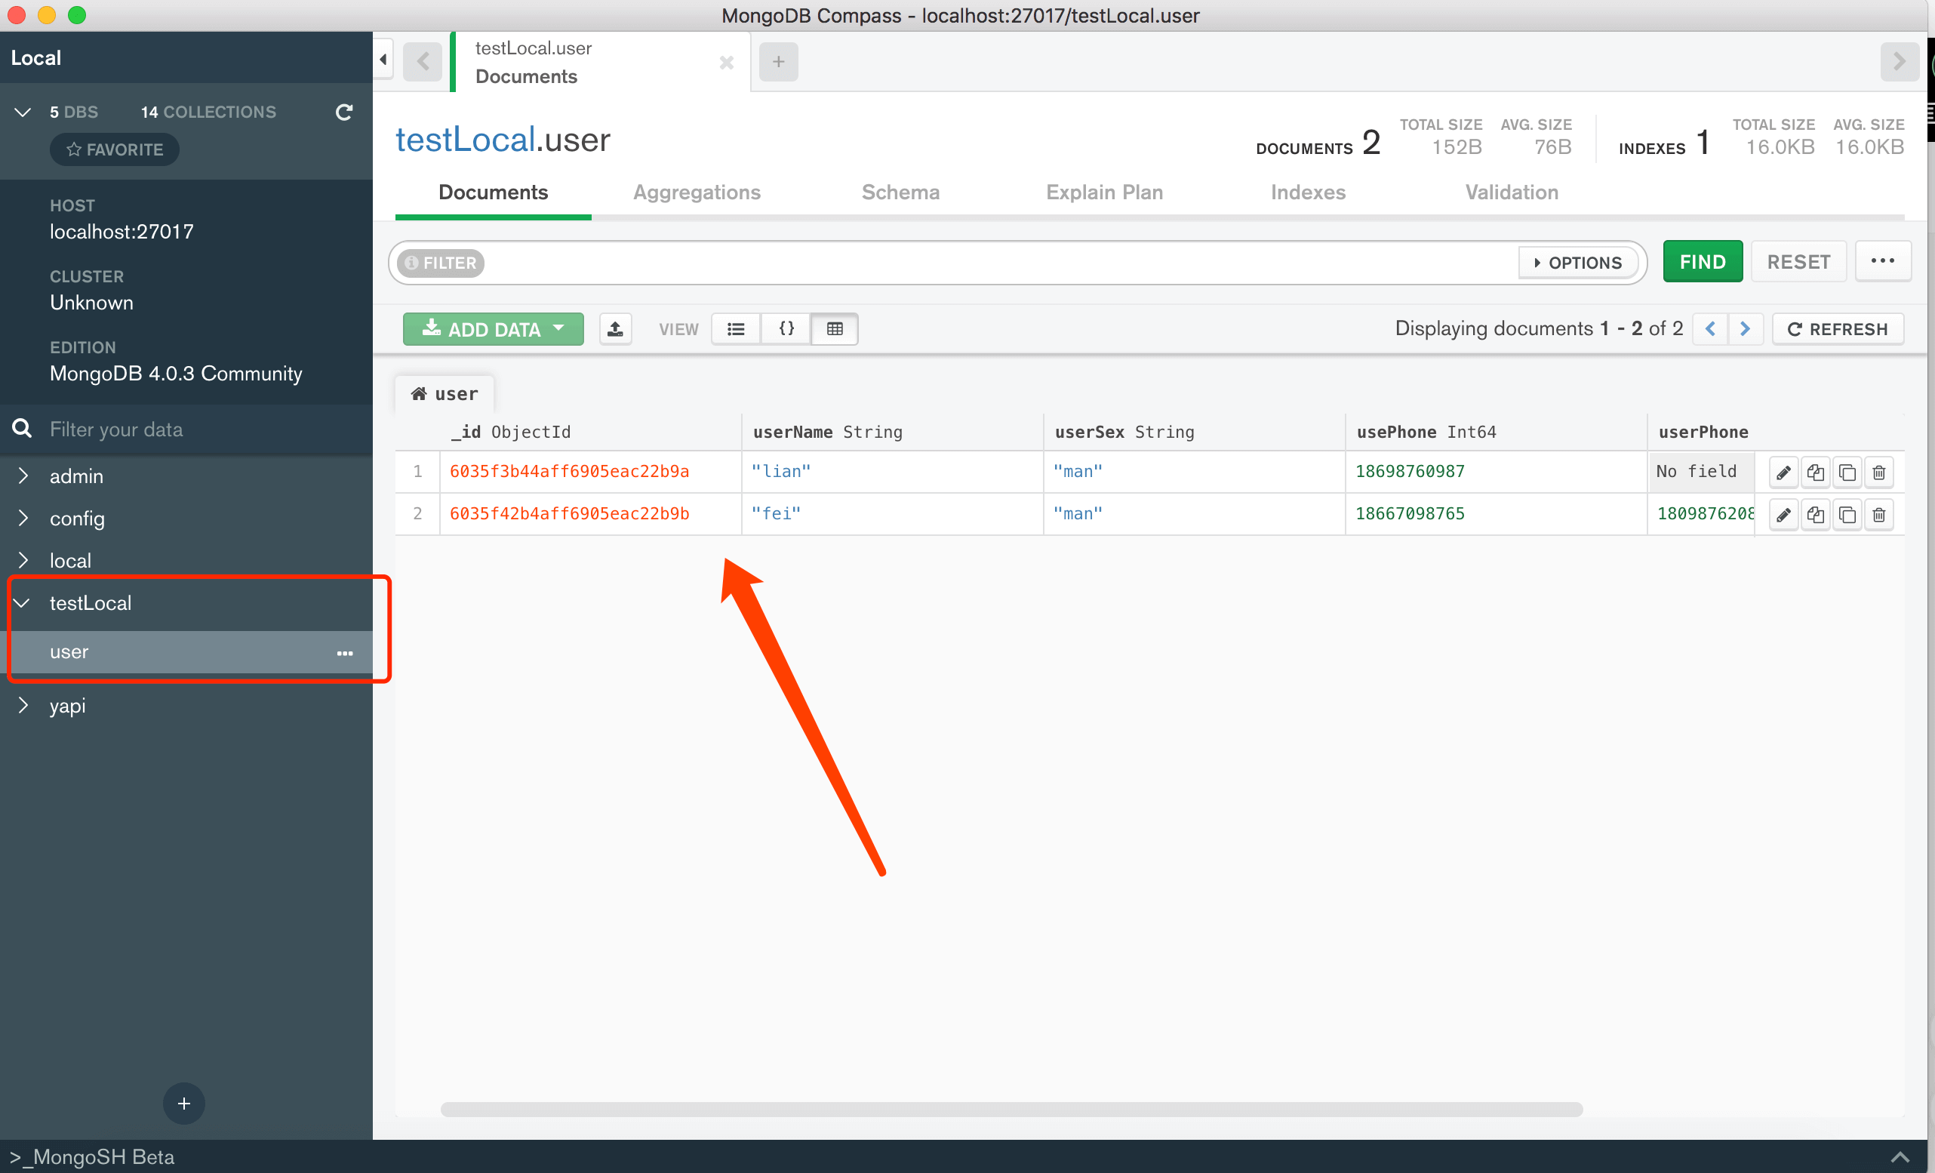1935x1173 pixels.
Task: Click RESET to clear the filter
Action: [1800, 263]
